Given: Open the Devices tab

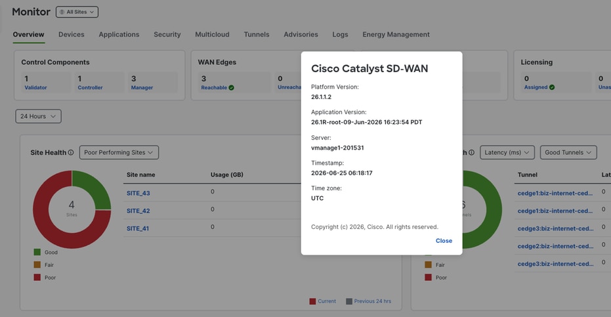Looking at the screenshot, I should tap(72, 34).
